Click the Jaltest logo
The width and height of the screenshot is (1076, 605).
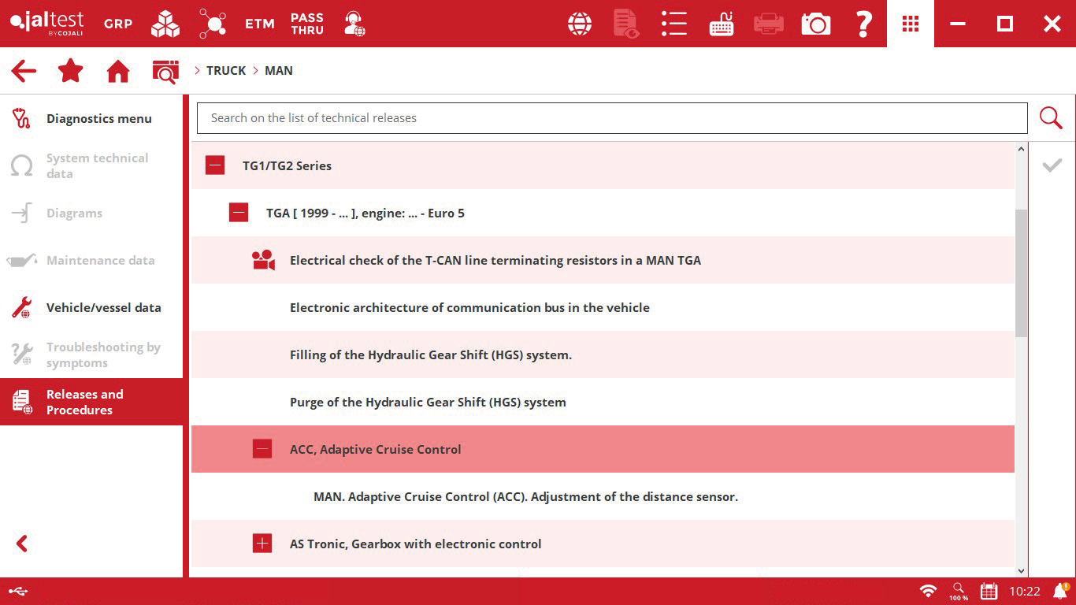46,24
